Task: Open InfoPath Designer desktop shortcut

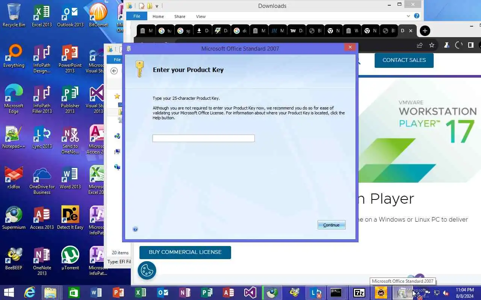Action: click(x=42, y=58)
